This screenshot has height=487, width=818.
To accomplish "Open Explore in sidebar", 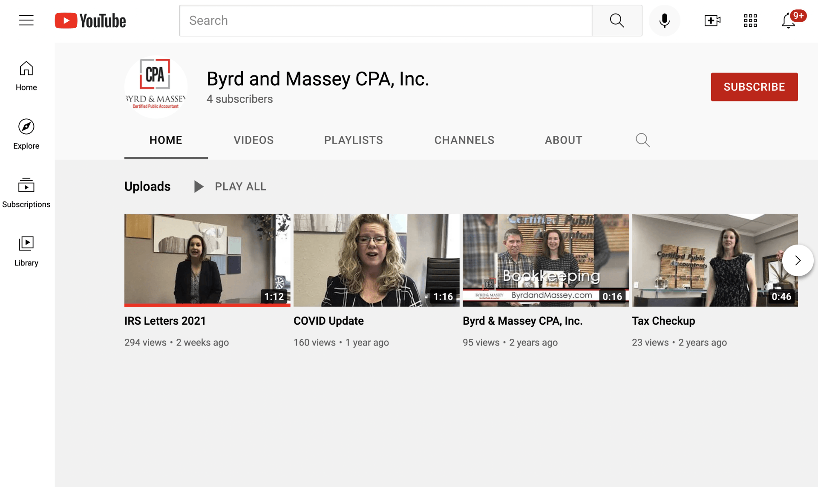I will pos(26,134).
